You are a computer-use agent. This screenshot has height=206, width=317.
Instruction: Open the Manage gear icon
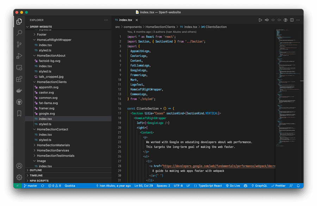pyautogui.click(x=19, y=177)
